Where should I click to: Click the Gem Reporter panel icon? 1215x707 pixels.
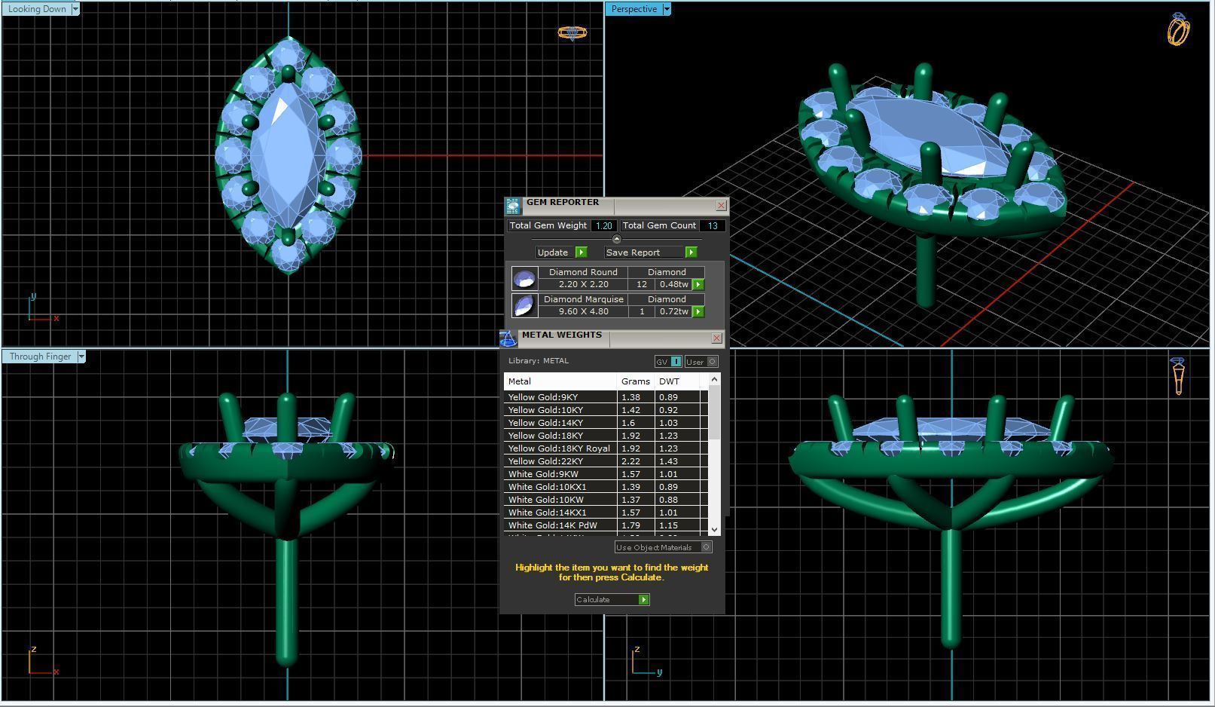(513, 206)
